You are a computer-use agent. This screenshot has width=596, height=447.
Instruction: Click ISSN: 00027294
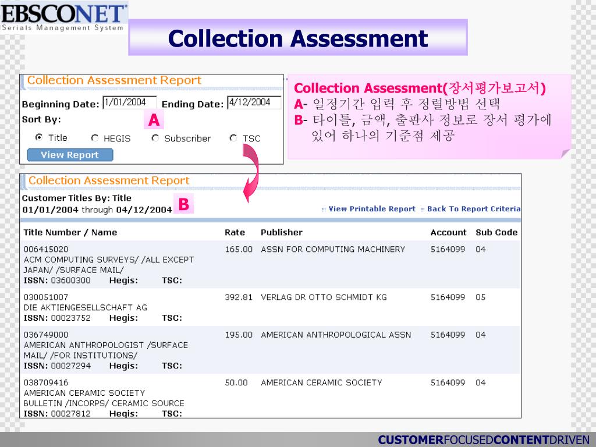tap(57, 366)
